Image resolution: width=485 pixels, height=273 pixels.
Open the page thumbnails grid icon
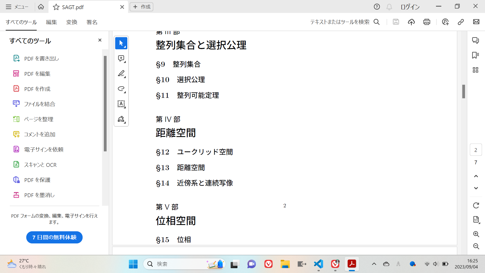[476, 70]
